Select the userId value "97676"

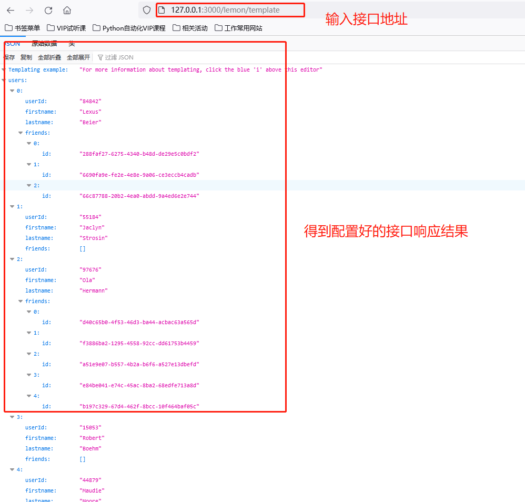[x=90, y=269]
